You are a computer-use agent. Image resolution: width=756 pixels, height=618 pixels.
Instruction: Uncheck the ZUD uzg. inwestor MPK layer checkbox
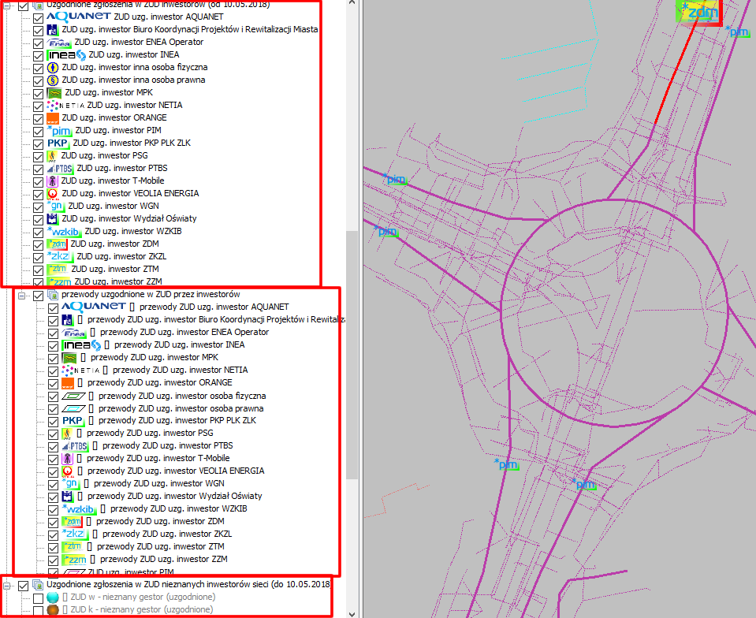38,93
